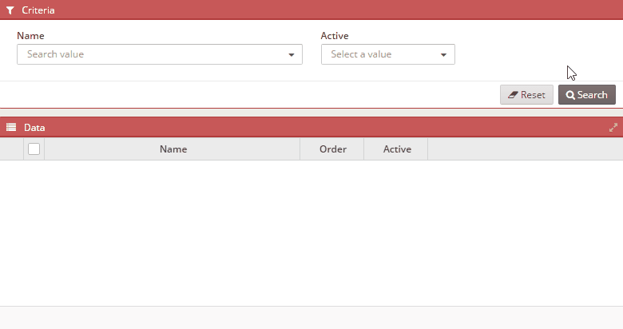The width and height of the screenshot is (623, 329).
Task: Click the Active field label
Action: coord(335,36)
